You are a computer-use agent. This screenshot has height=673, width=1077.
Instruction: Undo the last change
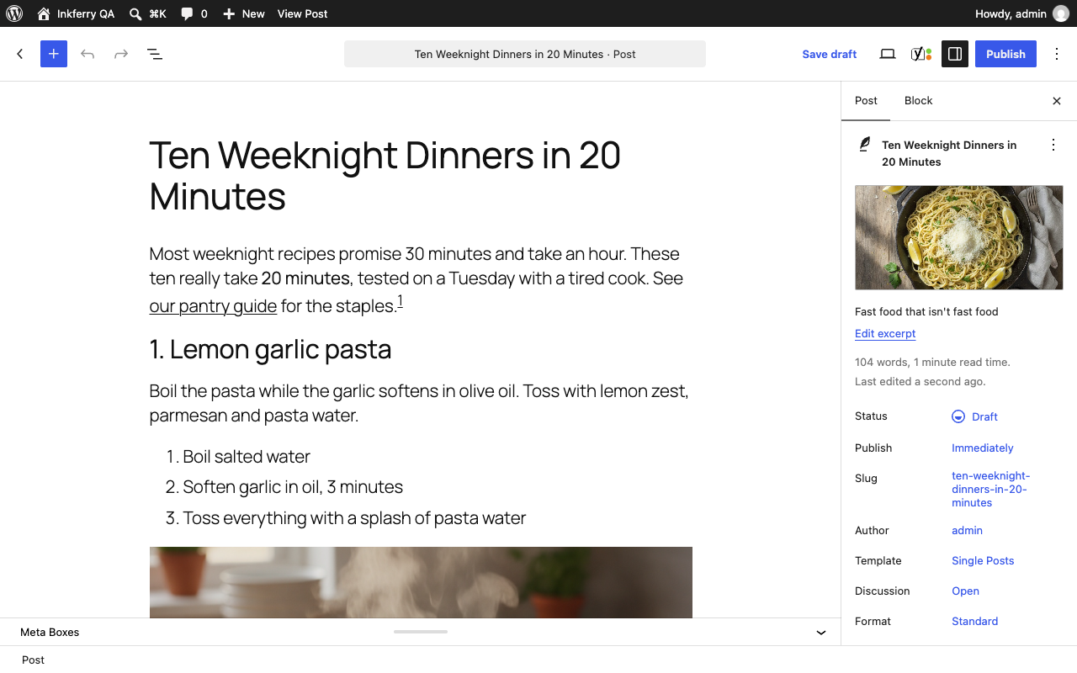[x=88, y=54]
